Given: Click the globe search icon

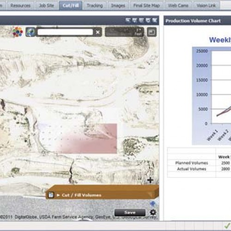Looking at the screenshot, I should (x=30, y=32).
